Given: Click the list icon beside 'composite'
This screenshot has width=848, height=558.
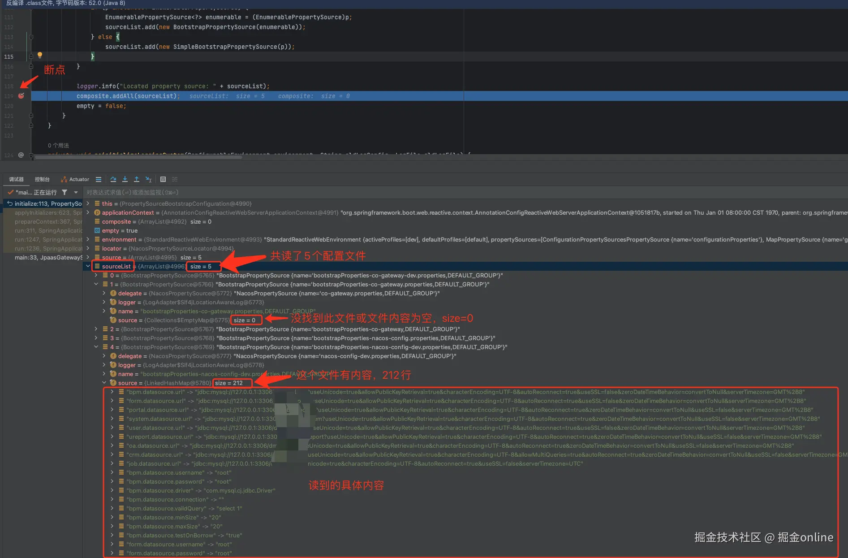Looking at the screenshot, I should (x=97, y=221).
